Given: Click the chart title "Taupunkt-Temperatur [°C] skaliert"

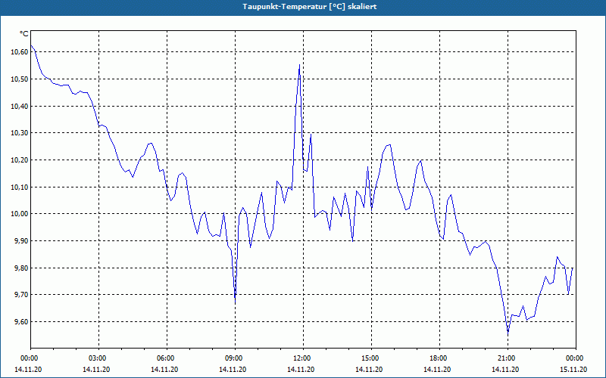Looking at the screenshot, I should [x=310, y=7].
